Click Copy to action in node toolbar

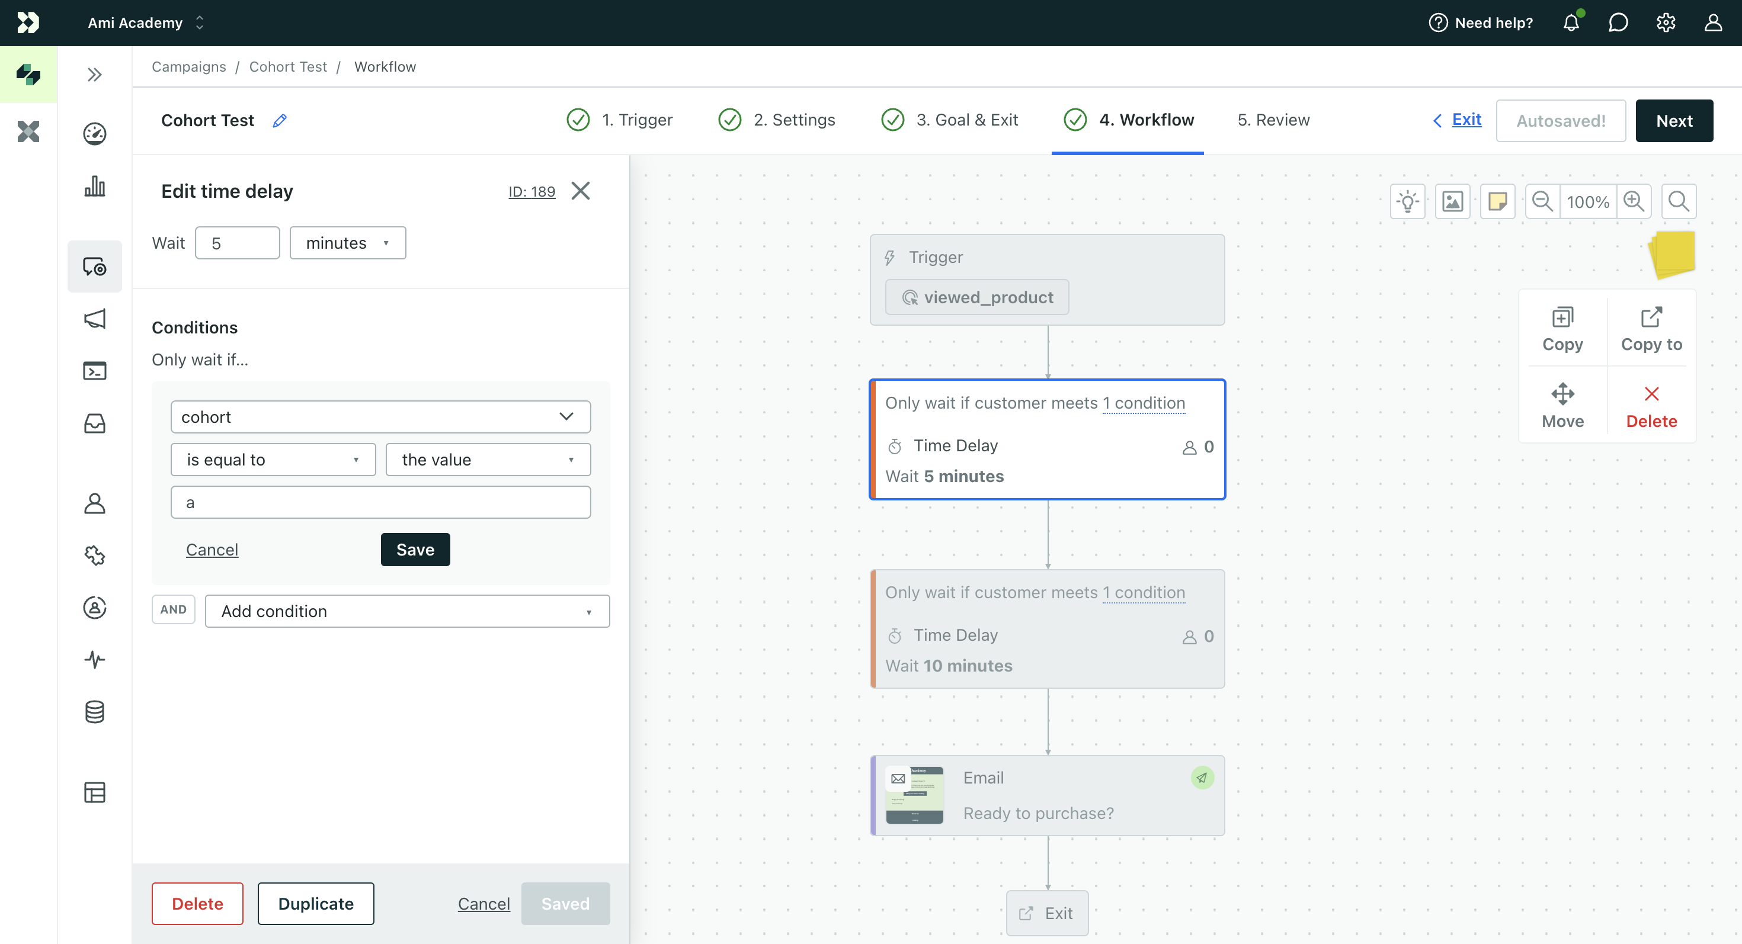(1651, 330)
